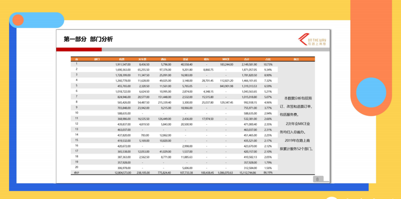Click the slide page number 8

pyautogui.click(x=317, y=179)
